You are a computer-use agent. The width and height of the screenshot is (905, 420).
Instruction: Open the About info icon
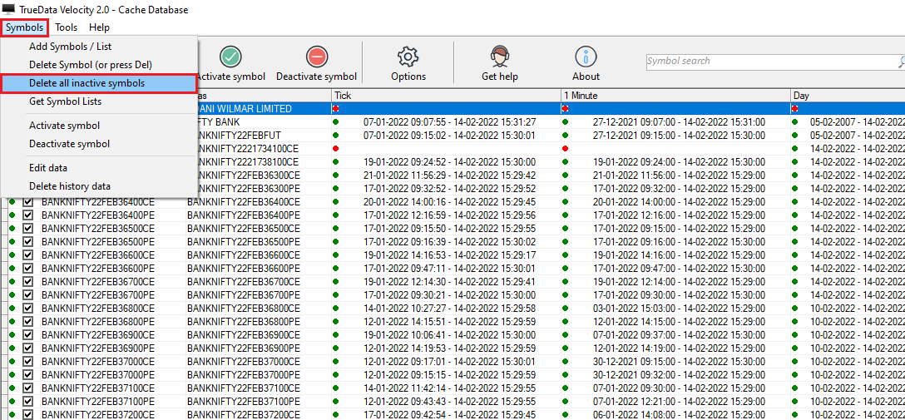(x=586, y=57)
